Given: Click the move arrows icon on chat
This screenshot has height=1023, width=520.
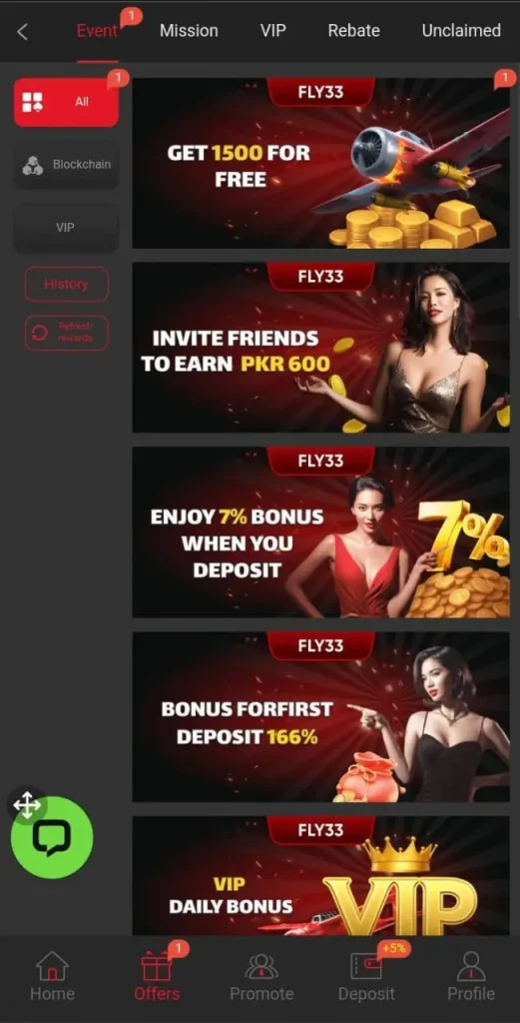Looking at the screenshot, I should [x=27, y=805].
